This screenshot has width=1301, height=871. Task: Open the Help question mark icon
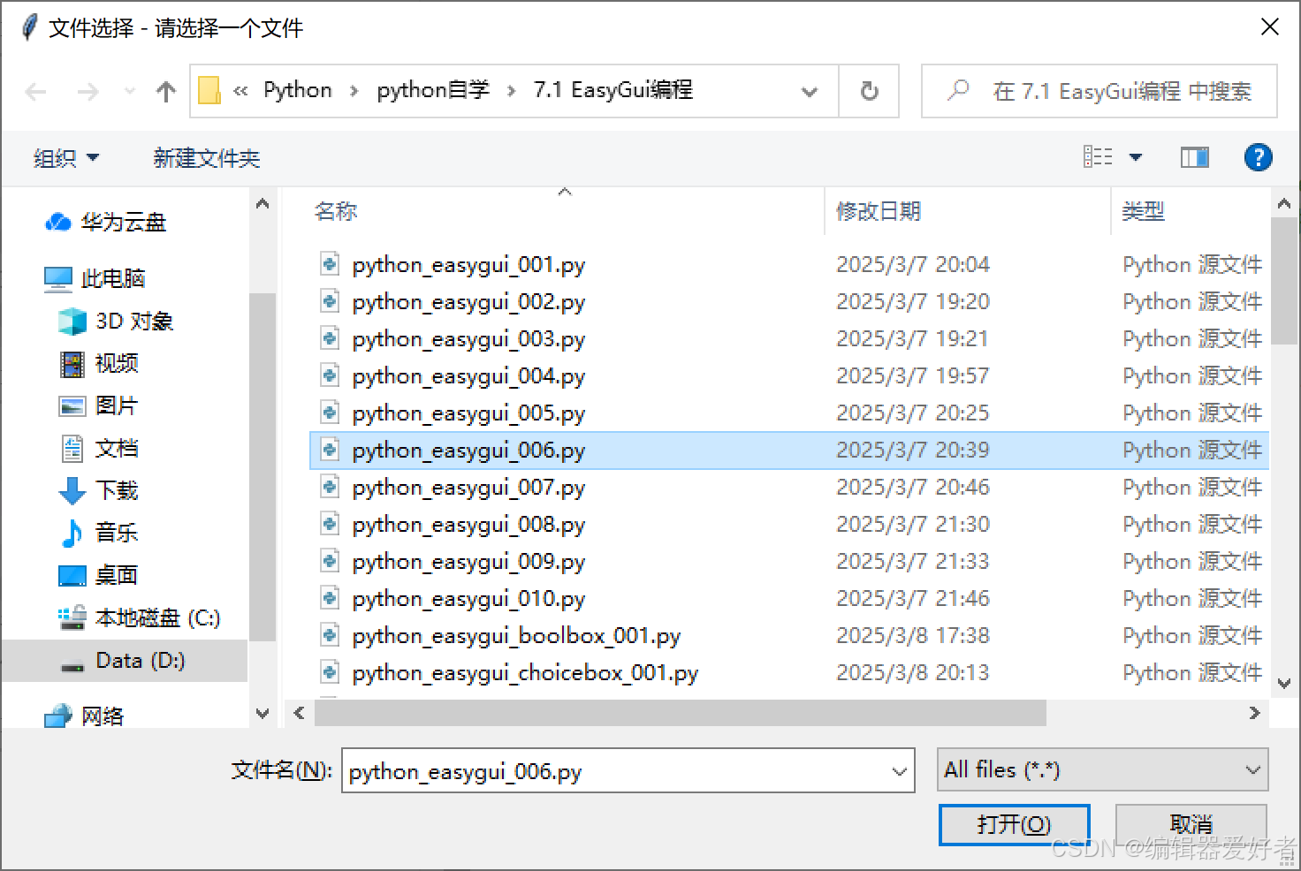(x=1258, y=157)
